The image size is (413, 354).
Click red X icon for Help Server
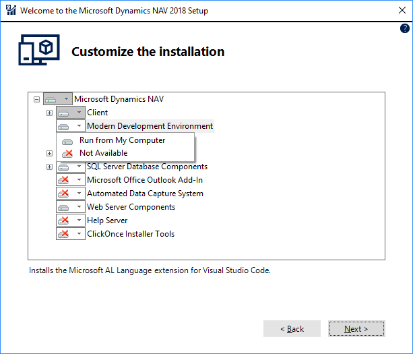(63, 220)
